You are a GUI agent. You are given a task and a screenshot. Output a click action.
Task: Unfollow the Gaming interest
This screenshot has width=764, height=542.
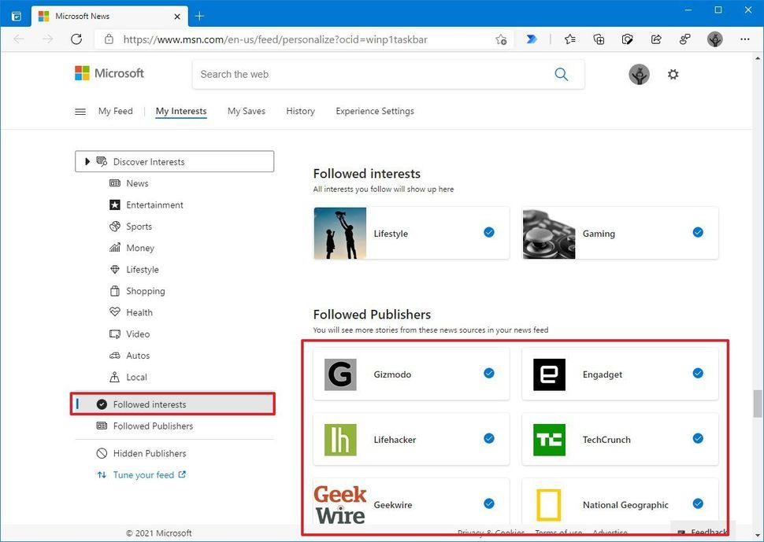pyautogui.click(x=696, y=232)
